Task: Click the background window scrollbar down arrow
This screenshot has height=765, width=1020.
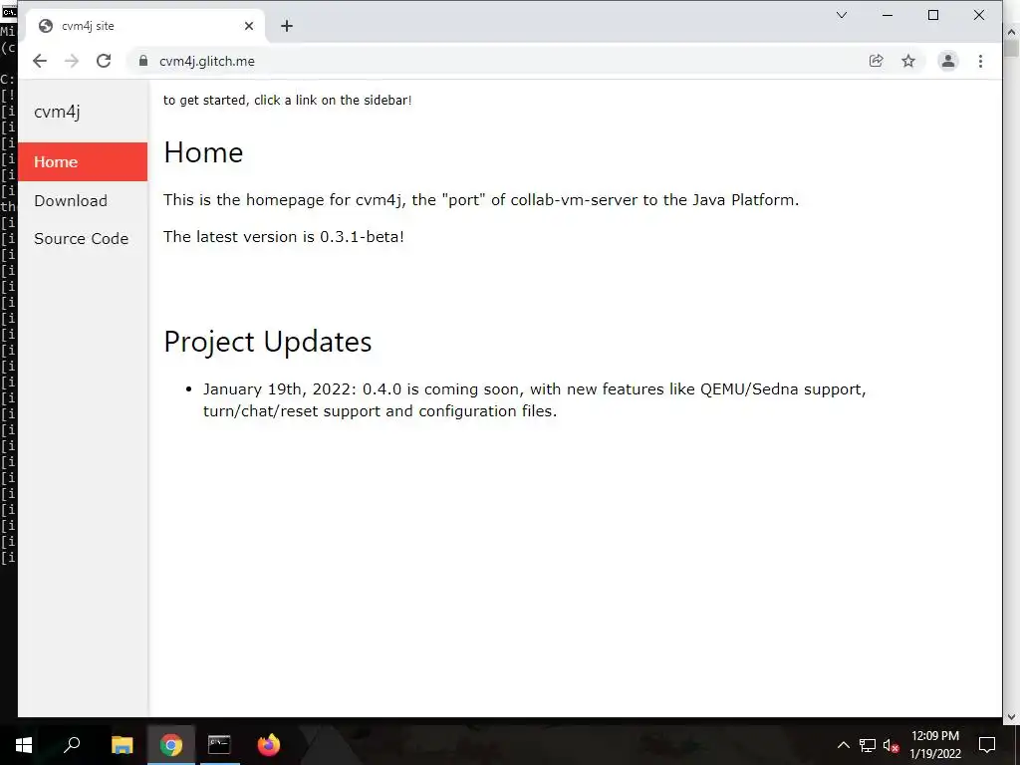Action: (x=1012, y=717)
